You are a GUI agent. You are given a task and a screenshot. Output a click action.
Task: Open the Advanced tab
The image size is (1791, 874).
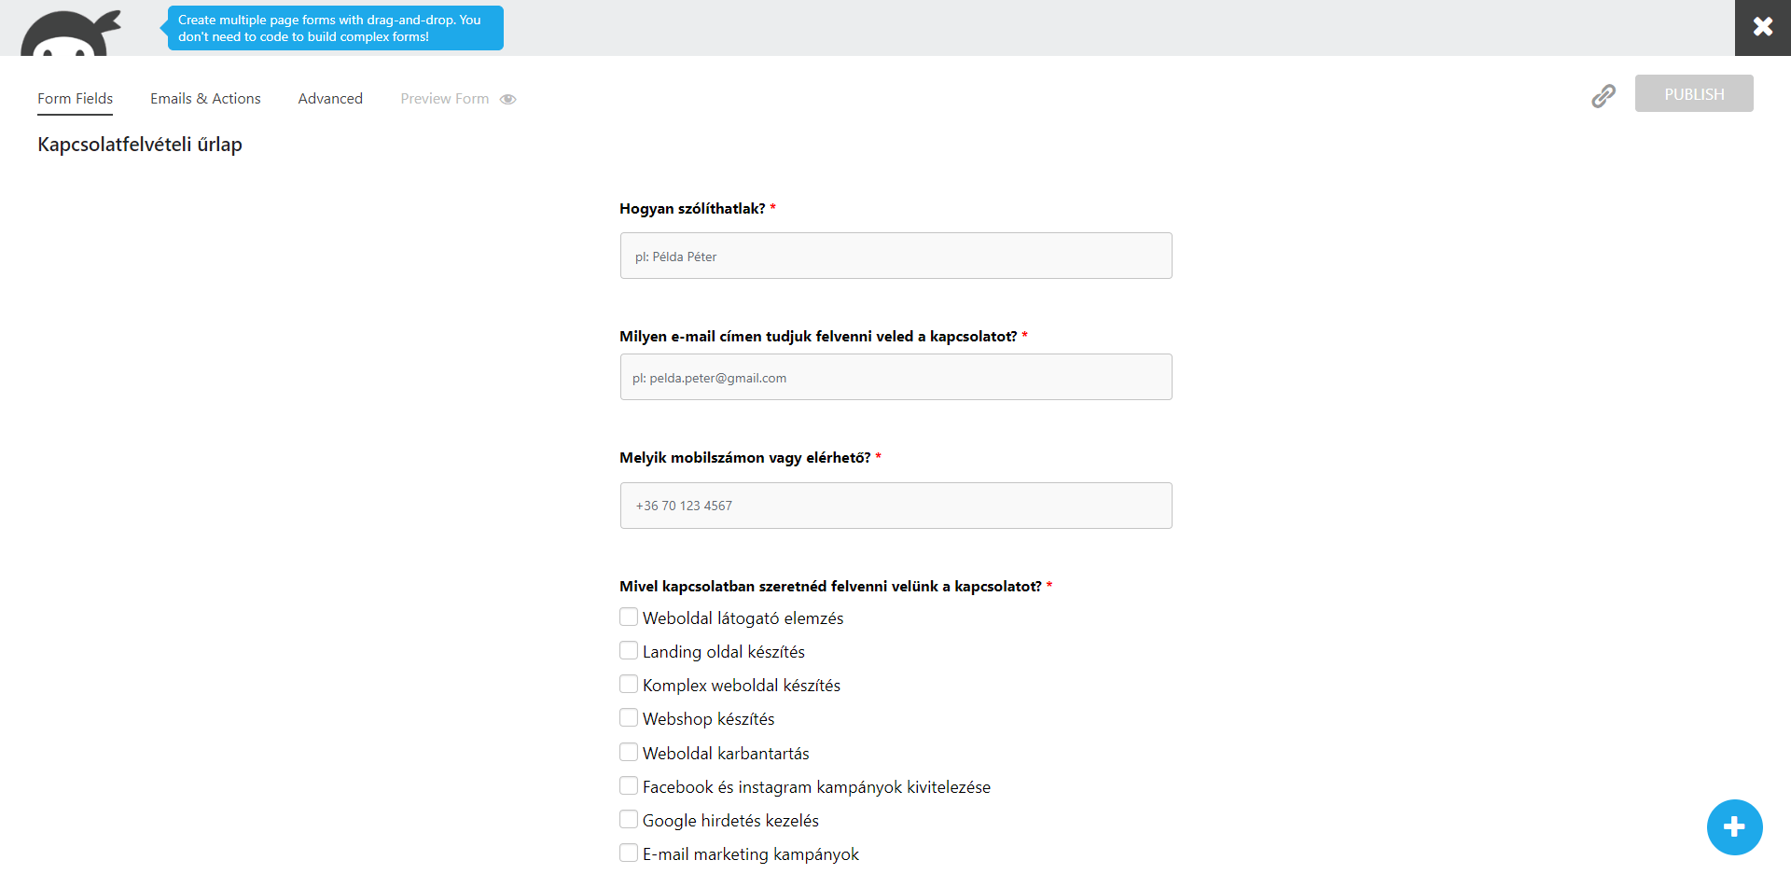(330, 98)
